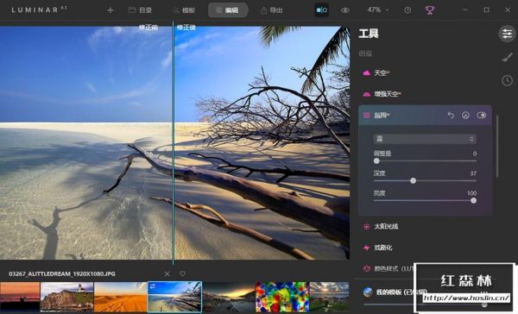Open the sidebar history clock icon

(507, 80)
